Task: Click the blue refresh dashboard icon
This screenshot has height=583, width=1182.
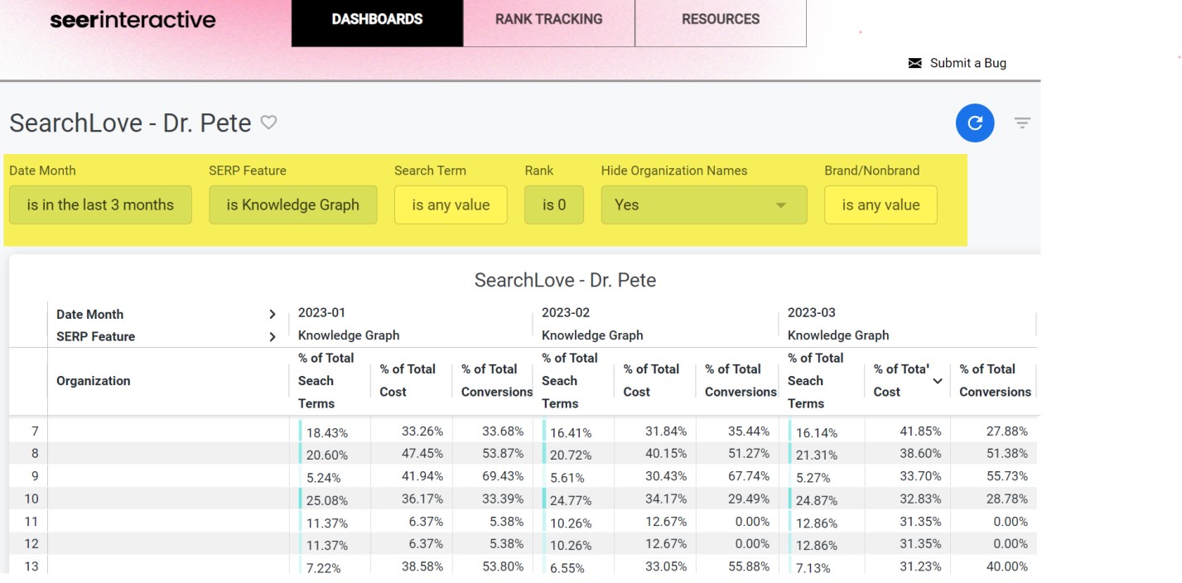Action: pos(974,123)
